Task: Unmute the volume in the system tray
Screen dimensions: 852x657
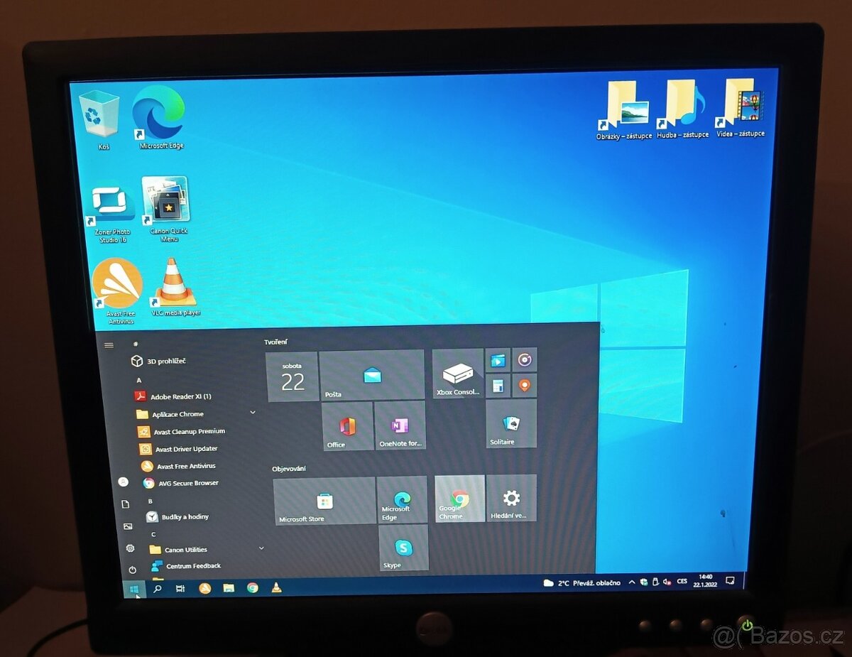Action: point(666,582)
